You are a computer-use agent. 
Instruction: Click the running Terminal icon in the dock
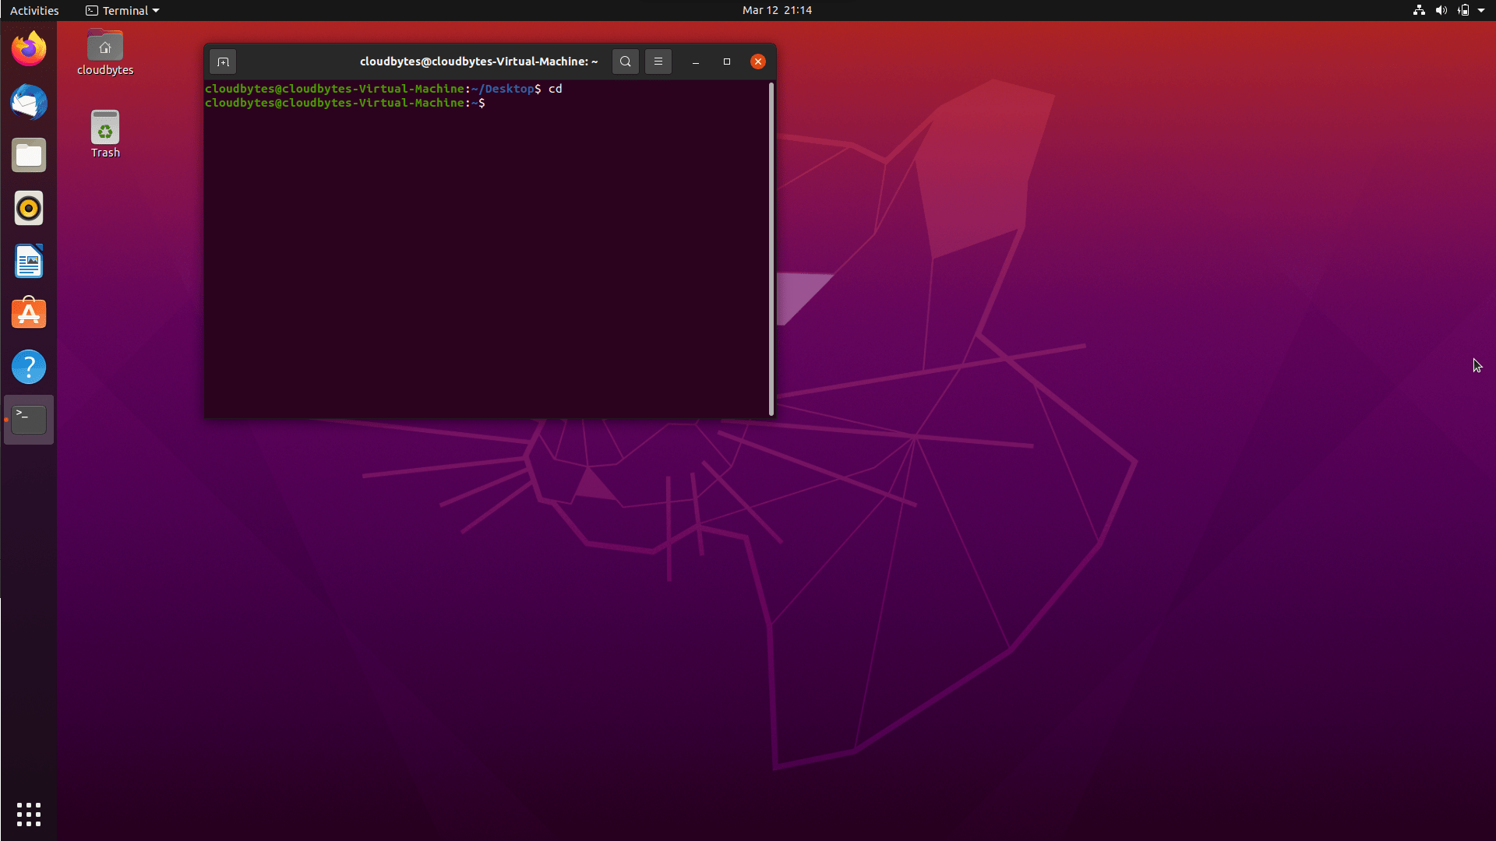point(28,419)
